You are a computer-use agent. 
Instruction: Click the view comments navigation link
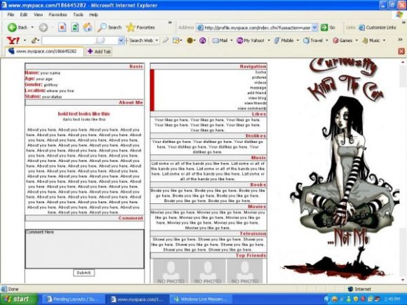pos(252,109)
